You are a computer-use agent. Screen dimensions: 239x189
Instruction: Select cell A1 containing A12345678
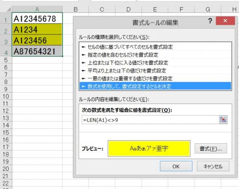point(37,18)
